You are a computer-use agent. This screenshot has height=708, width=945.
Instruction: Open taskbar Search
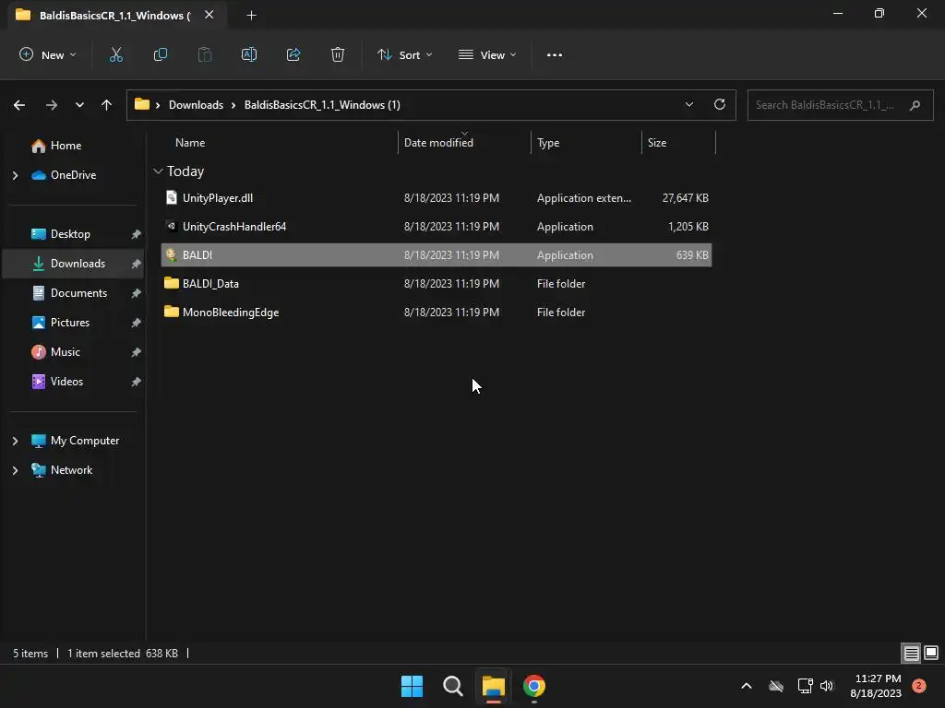coord(452,686)
